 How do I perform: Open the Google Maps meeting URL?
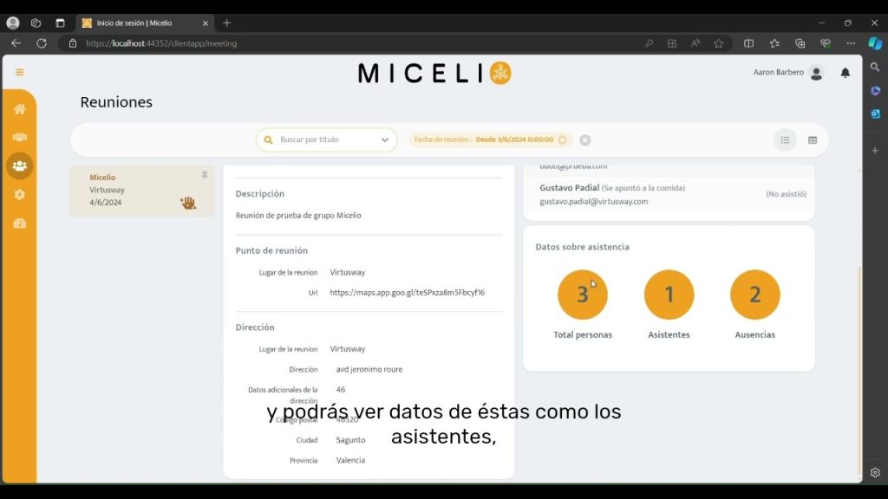click(407, 293)
